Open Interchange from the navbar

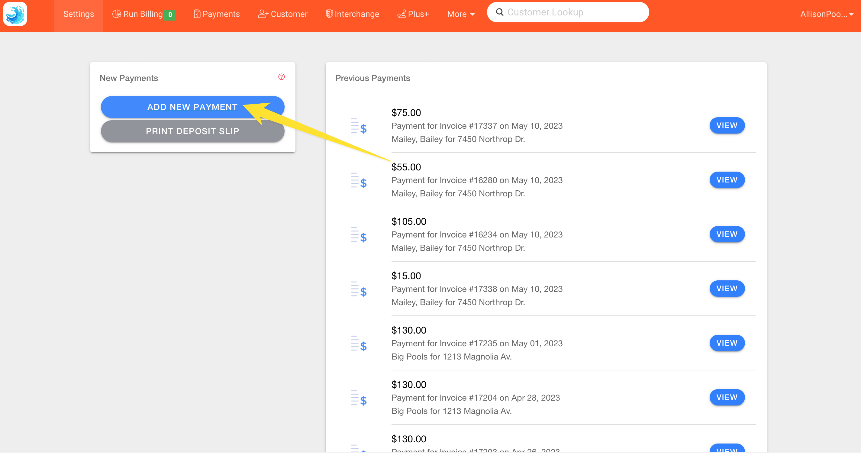(352, 14)
